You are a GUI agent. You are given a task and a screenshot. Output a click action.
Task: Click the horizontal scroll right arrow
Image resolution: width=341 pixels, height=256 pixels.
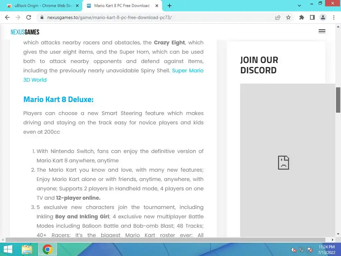(333, 240)
